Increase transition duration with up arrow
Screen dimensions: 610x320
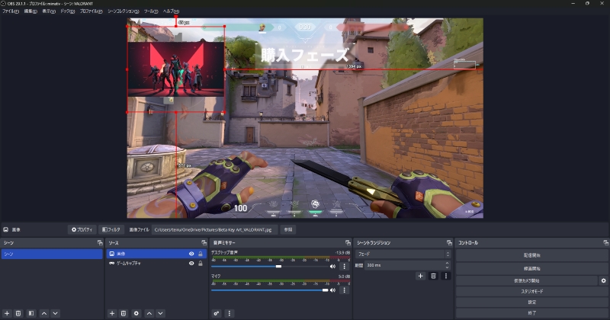(448, 263)
